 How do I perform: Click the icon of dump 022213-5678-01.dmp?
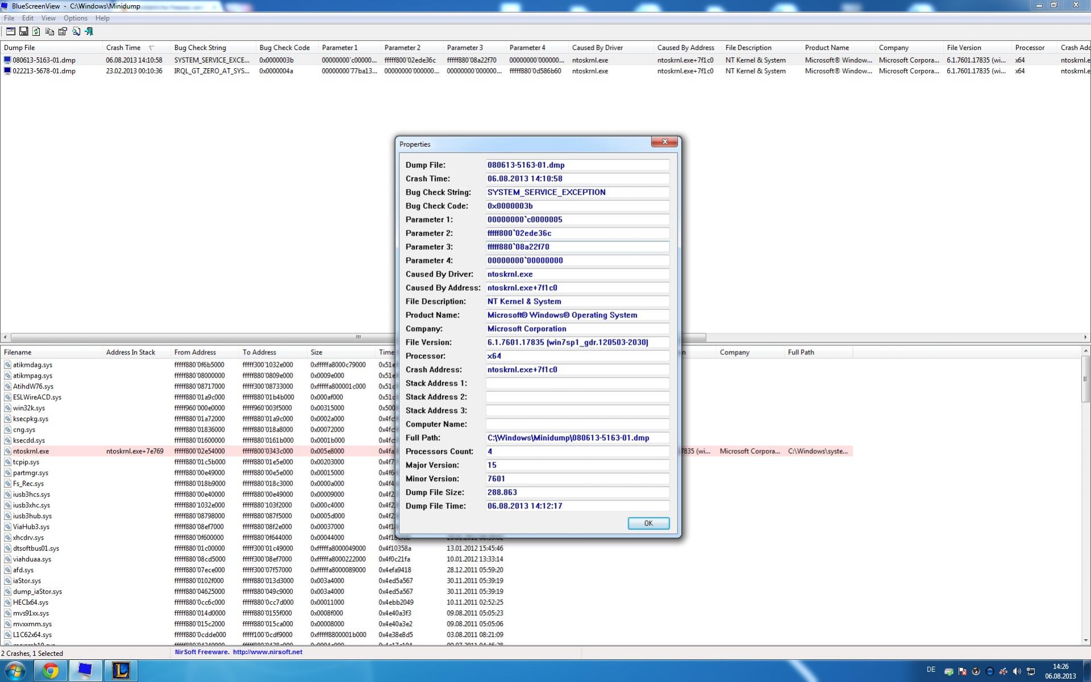[7, 71]
